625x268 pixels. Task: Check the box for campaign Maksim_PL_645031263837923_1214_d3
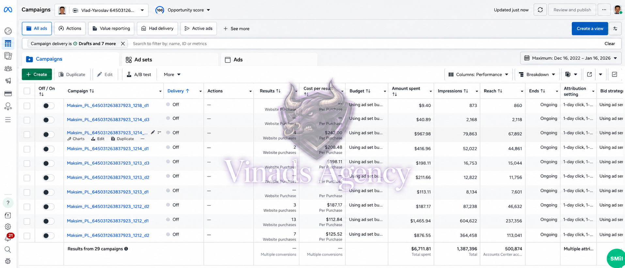pos(27,120)
